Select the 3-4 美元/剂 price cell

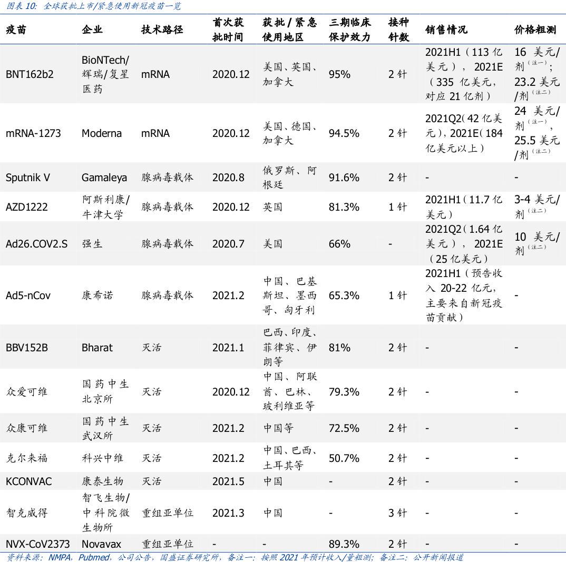tap(537, 207)
